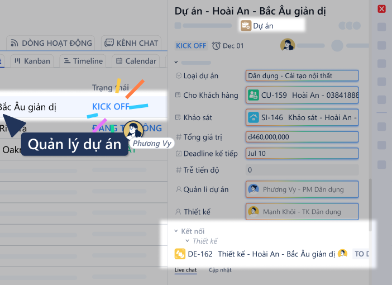The image size is (392, 285).
Task: Switch to the Kanban view tab
Action: [32, 61]
